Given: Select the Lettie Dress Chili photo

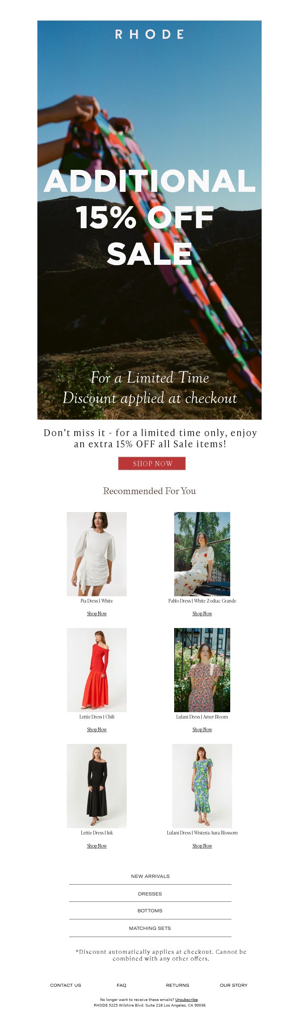Looking at the screenshot, I should click(x=97, y=670).
